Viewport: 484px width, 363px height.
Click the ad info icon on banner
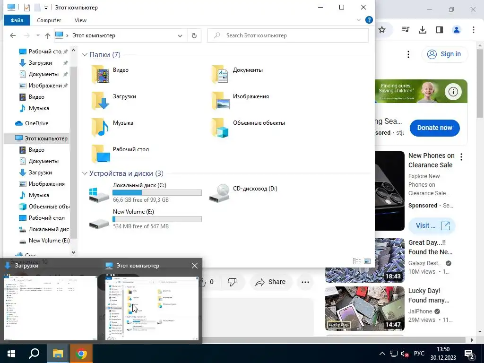pyautogui.click(x=453, y=91)
